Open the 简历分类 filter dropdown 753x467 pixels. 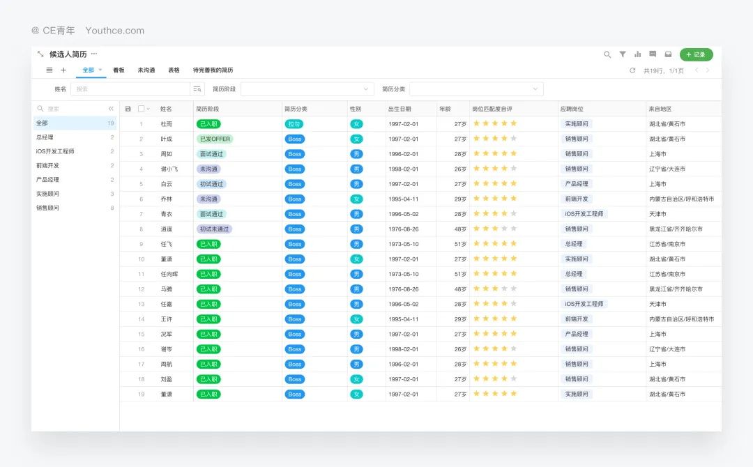point(476,89)
